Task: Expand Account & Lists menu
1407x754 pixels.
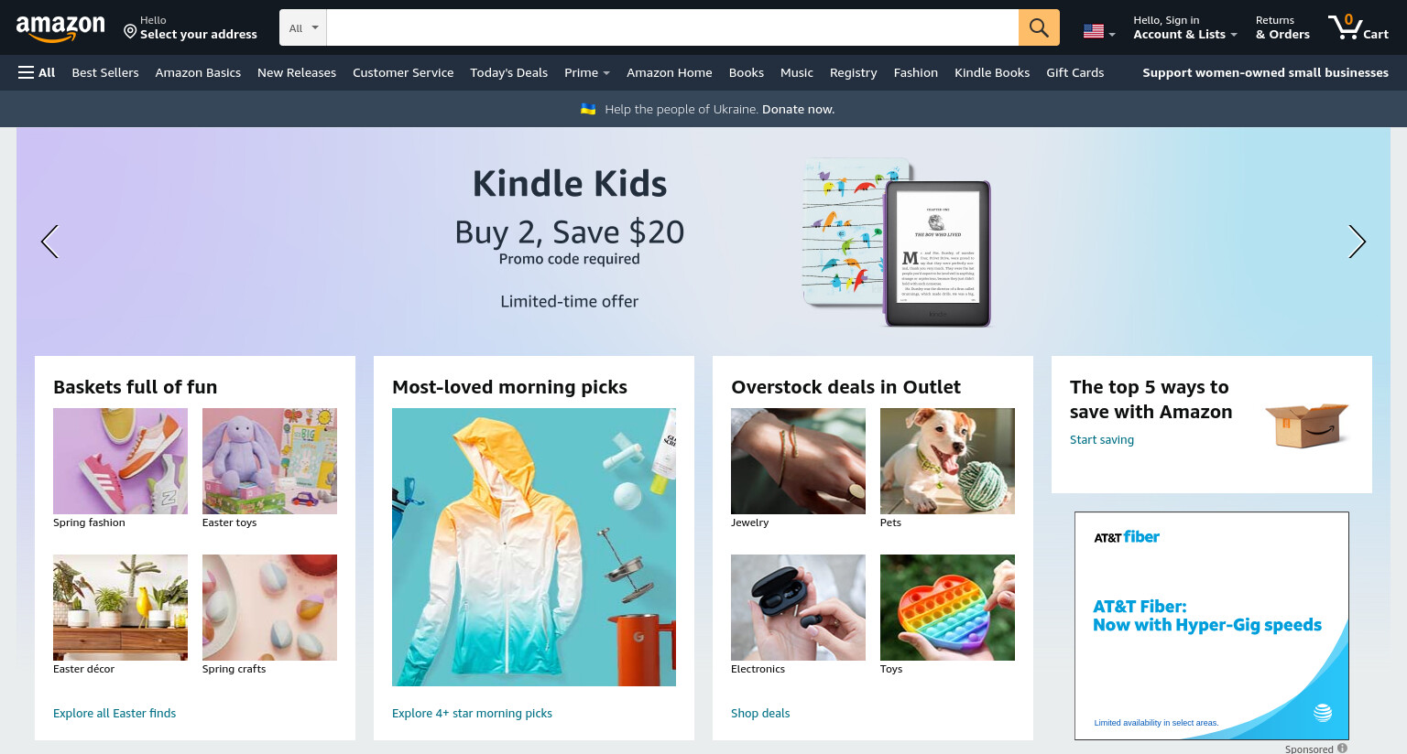Action: pos(1185,27)
